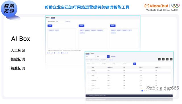Click the blue button above the middle keyword box
The image size is (182, 104).
pyautogui.click(x=82, y=26)
